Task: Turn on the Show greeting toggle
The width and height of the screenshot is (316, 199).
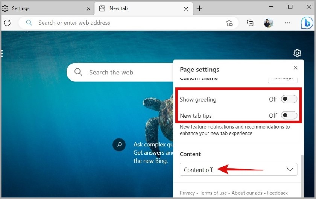Action: tap(289, 99)
